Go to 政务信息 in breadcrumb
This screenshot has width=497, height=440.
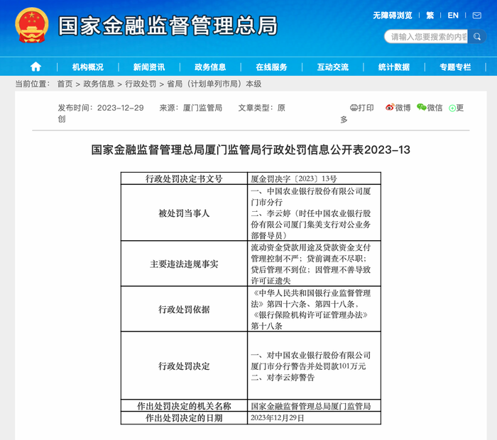99,84
